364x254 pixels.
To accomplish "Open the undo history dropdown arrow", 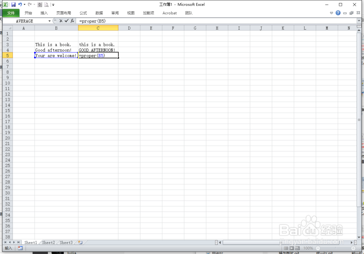I will 24,4.
